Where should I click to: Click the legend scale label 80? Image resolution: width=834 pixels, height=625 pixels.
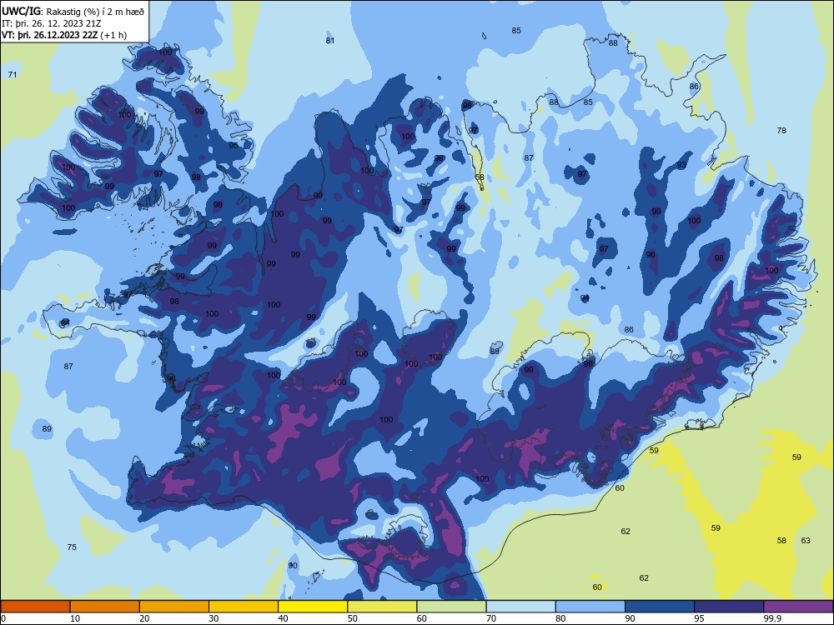coord(560,618)
